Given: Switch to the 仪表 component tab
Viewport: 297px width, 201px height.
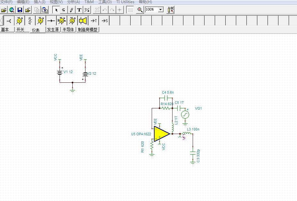Looking at the screenshot, I should 38,30.
